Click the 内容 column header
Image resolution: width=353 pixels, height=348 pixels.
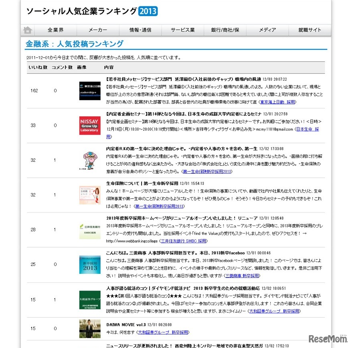pyautogui.click(x=109, y=67)
